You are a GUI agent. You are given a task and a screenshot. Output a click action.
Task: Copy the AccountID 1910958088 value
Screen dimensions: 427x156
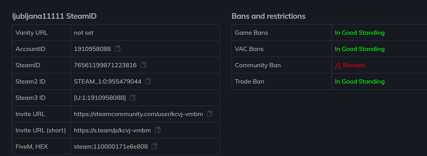[x=117, y=49]
